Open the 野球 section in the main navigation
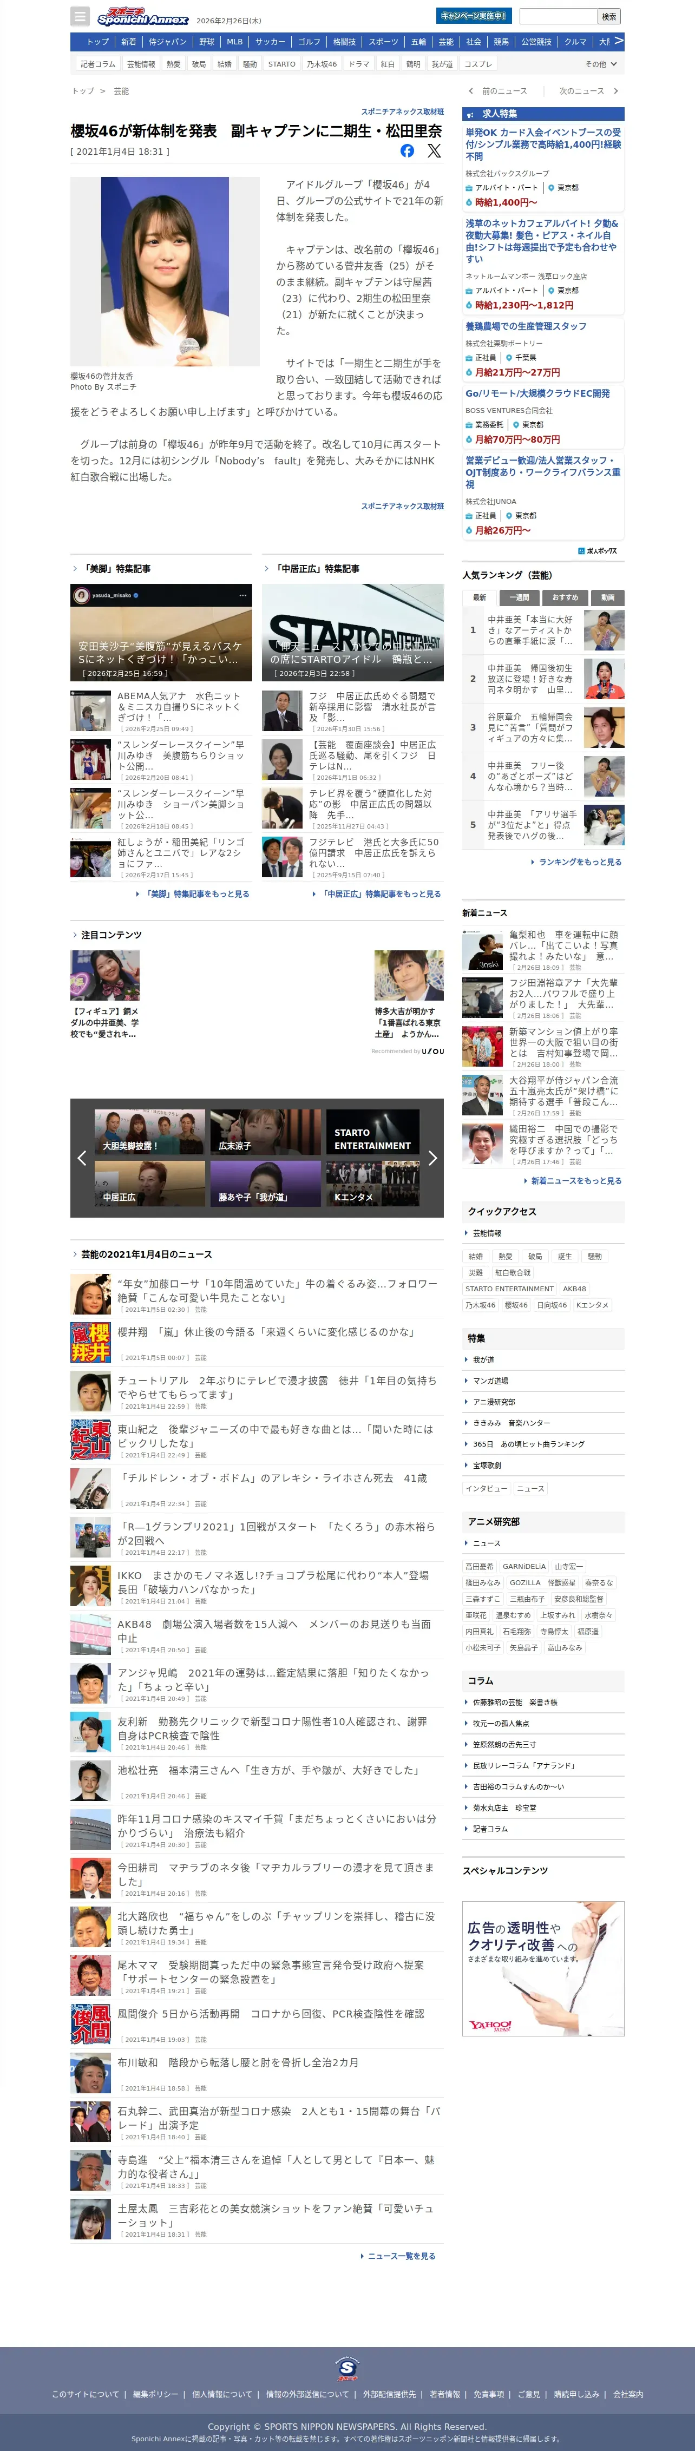The width and height of the screenshot is (695, 2451). [207, 42]
